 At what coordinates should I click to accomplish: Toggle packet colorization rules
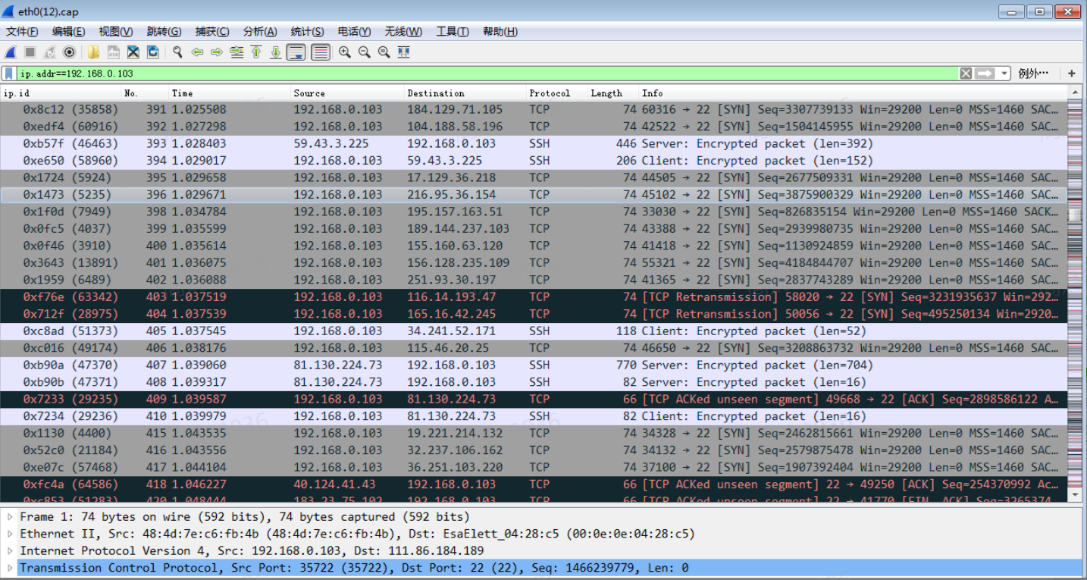click(321, 52)
